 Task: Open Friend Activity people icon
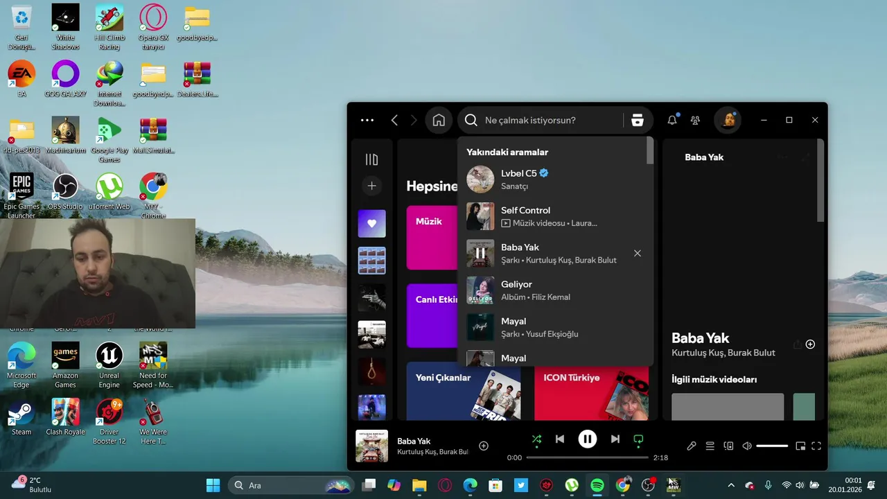[x=695, y=120]
